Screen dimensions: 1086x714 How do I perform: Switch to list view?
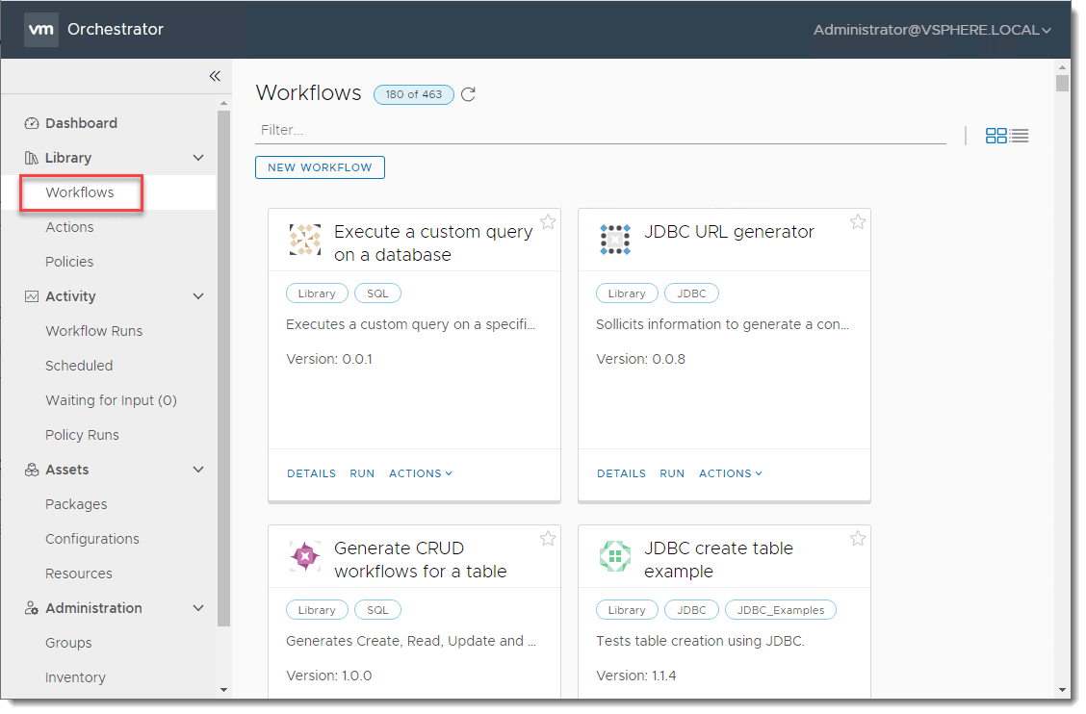click(1020, 136)
